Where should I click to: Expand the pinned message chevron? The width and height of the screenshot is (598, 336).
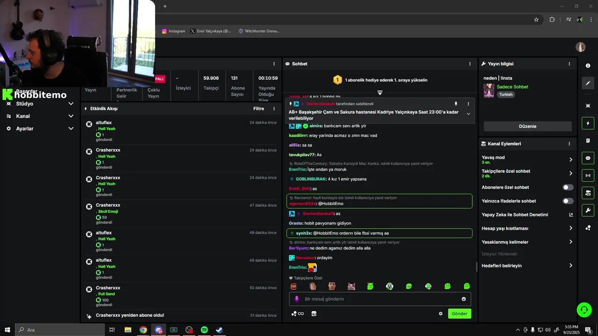(468, 114)
